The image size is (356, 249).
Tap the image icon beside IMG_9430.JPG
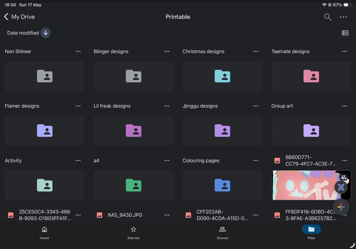pyautogui.click(x=99, y=215)
